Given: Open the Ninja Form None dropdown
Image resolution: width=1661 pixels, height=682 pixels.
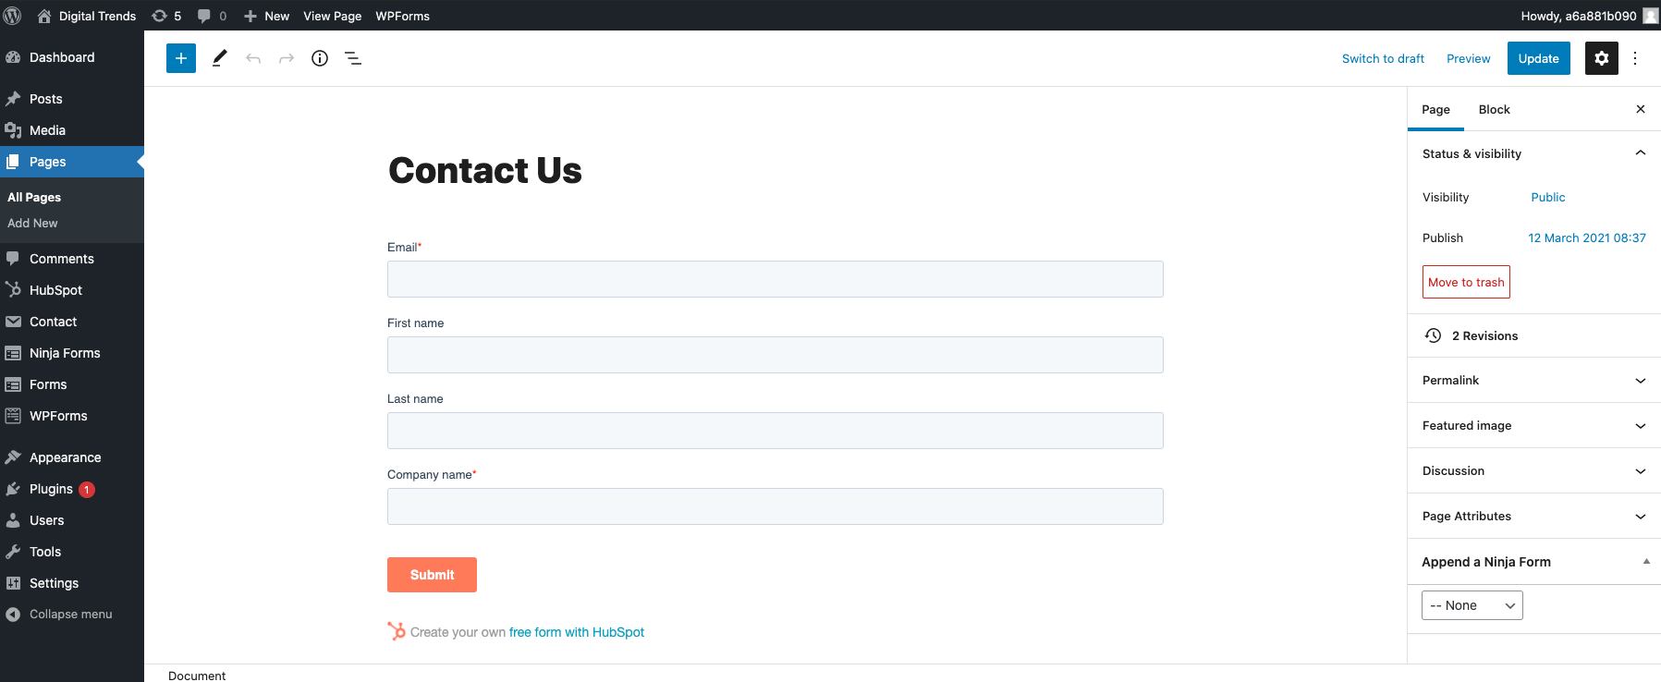Looking at the screenshot, I should point(1472,605).
